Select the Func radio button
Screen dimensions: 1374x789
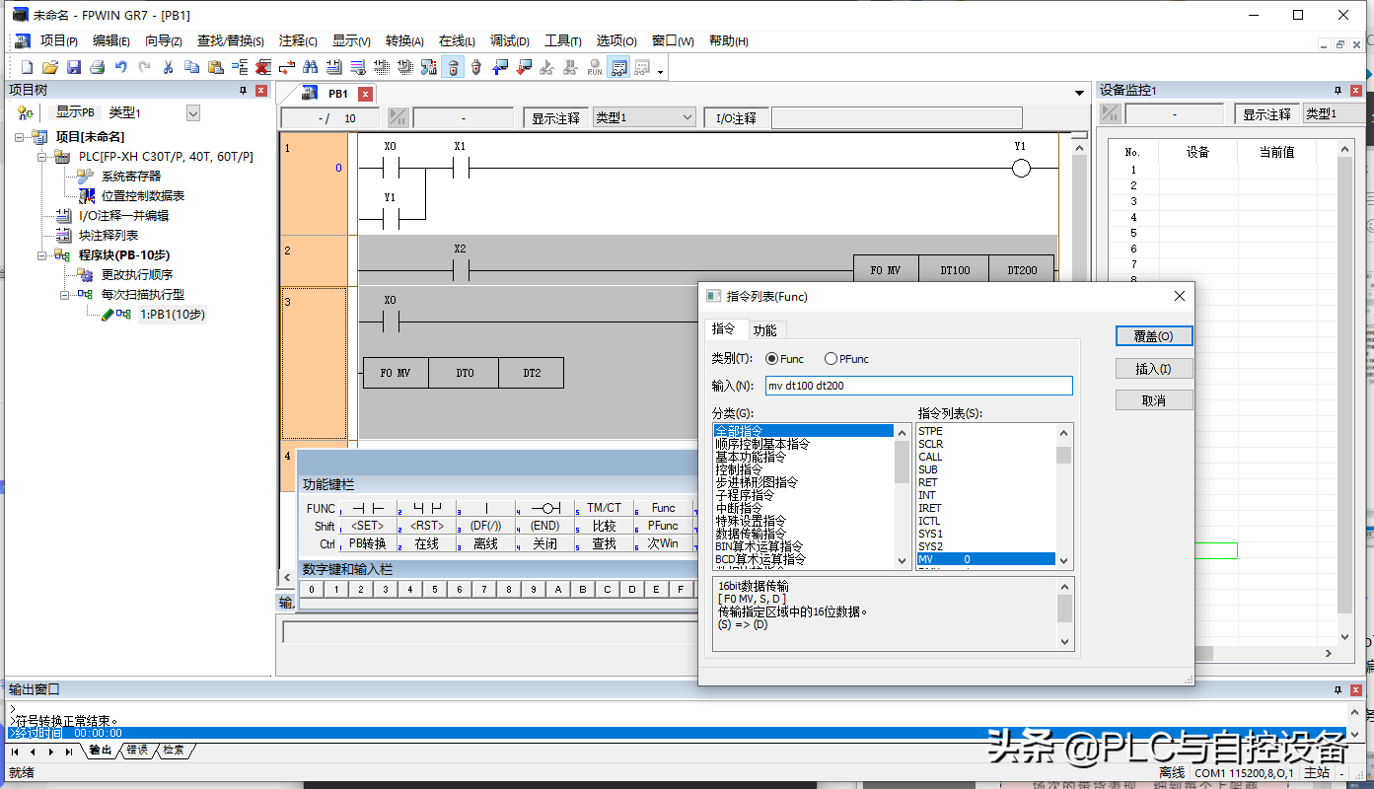[771, 359]
